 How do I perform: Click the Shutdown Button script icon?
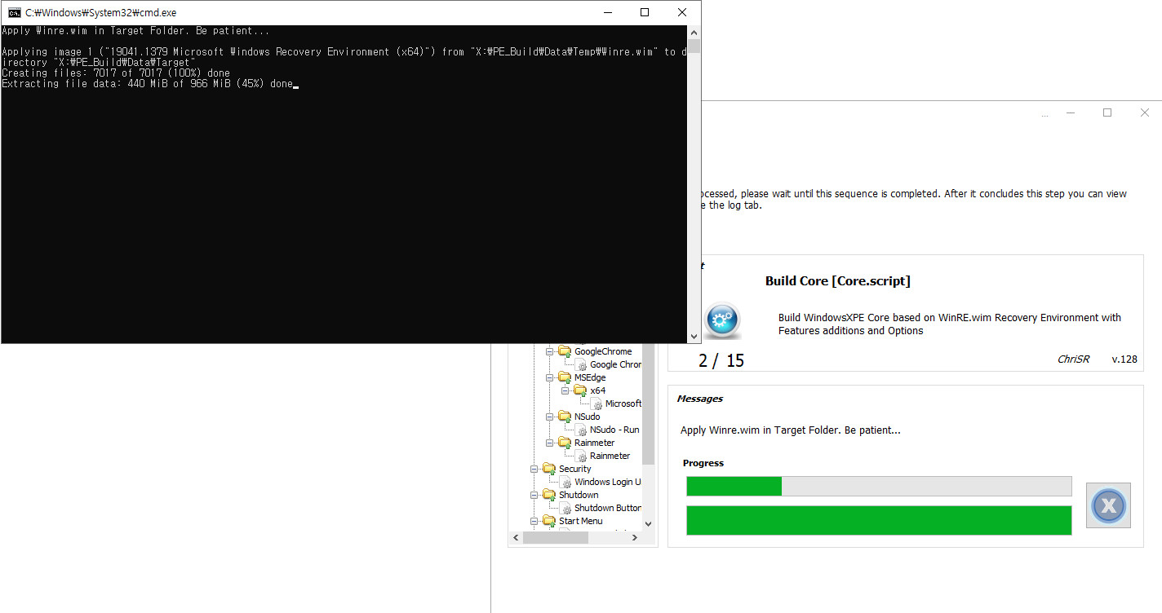coord(565,509)
